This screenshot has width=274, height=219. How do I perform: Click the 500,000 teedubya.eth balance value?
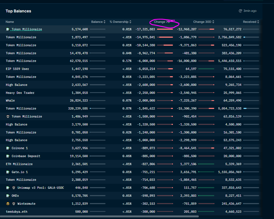(82, 212)
